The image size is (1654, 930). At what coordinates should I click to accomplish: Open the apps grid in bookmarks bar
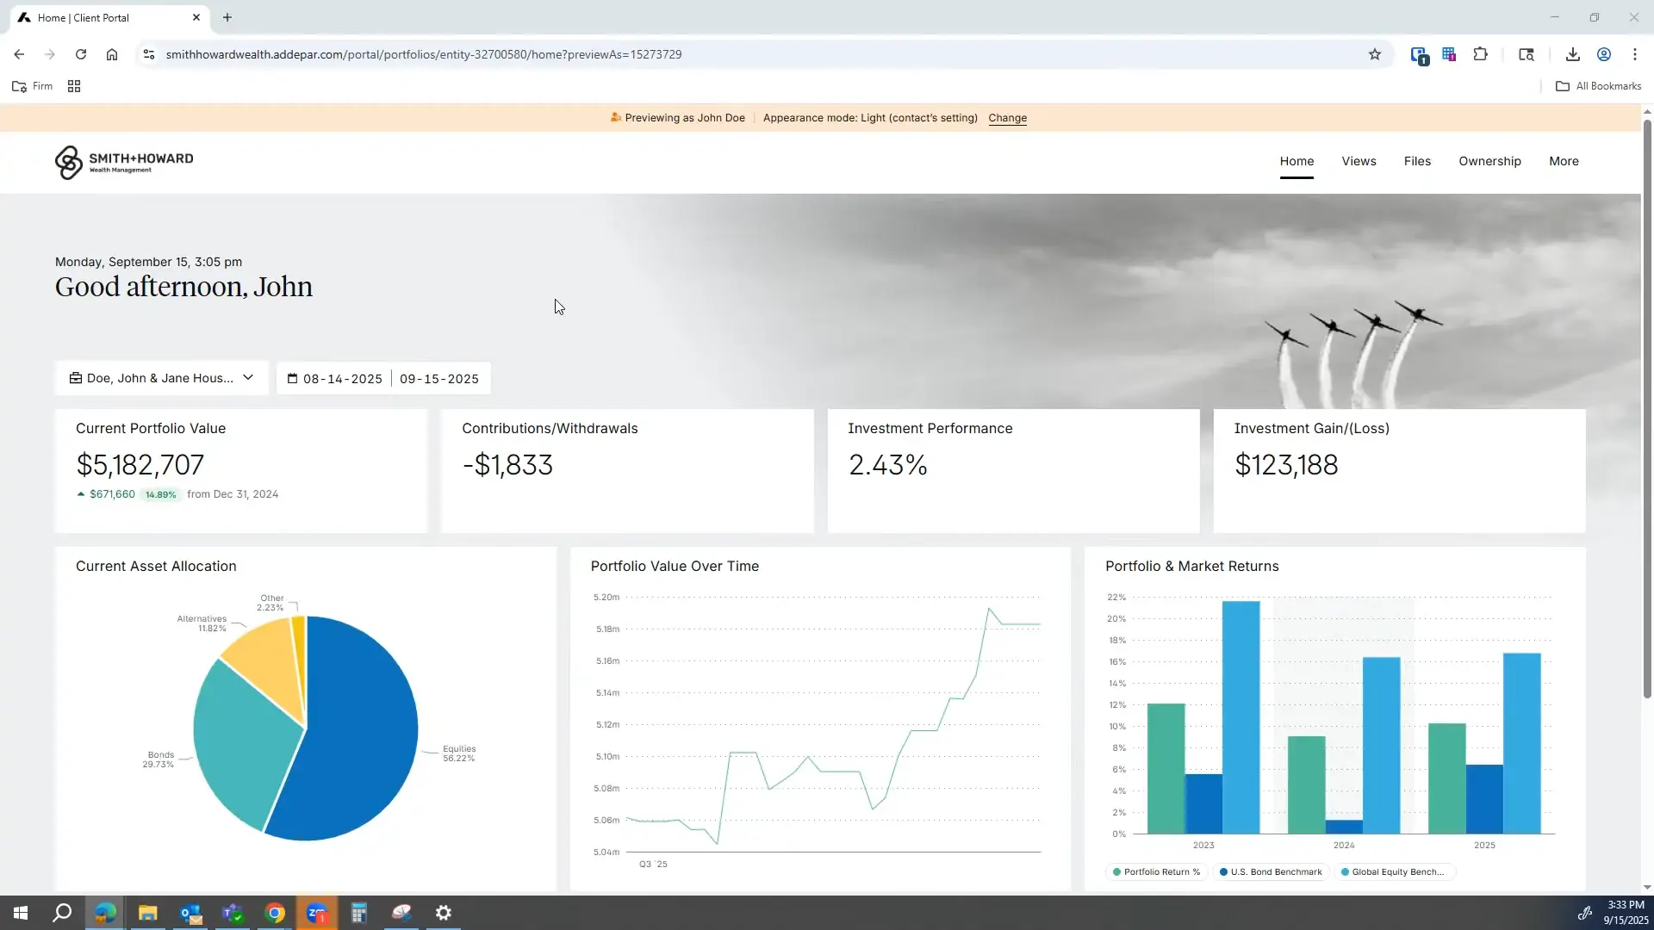click(74, 86)
